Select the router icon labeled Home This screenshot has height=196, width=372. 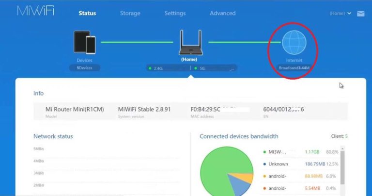(x=190, y=42)
